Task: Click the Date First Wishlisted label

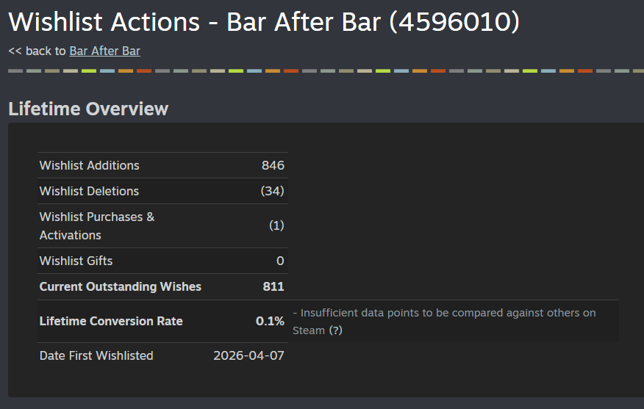Action: (96, 355)
